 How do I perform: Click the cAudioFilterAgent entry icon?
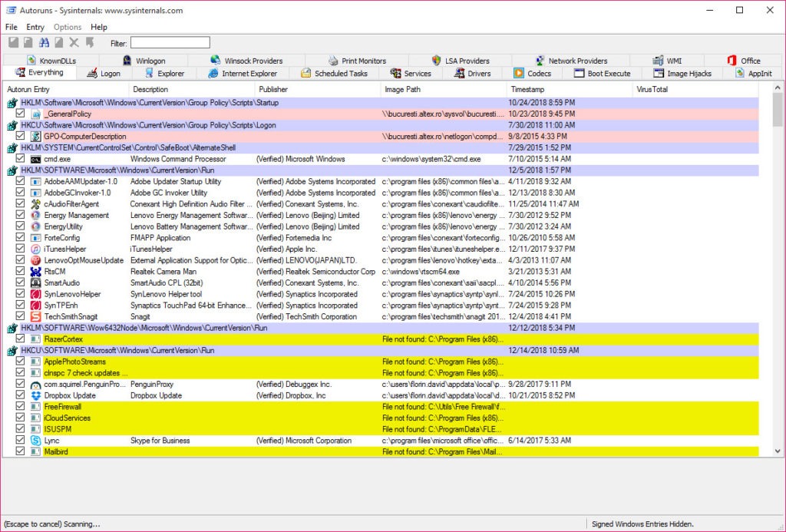point(35,204)
